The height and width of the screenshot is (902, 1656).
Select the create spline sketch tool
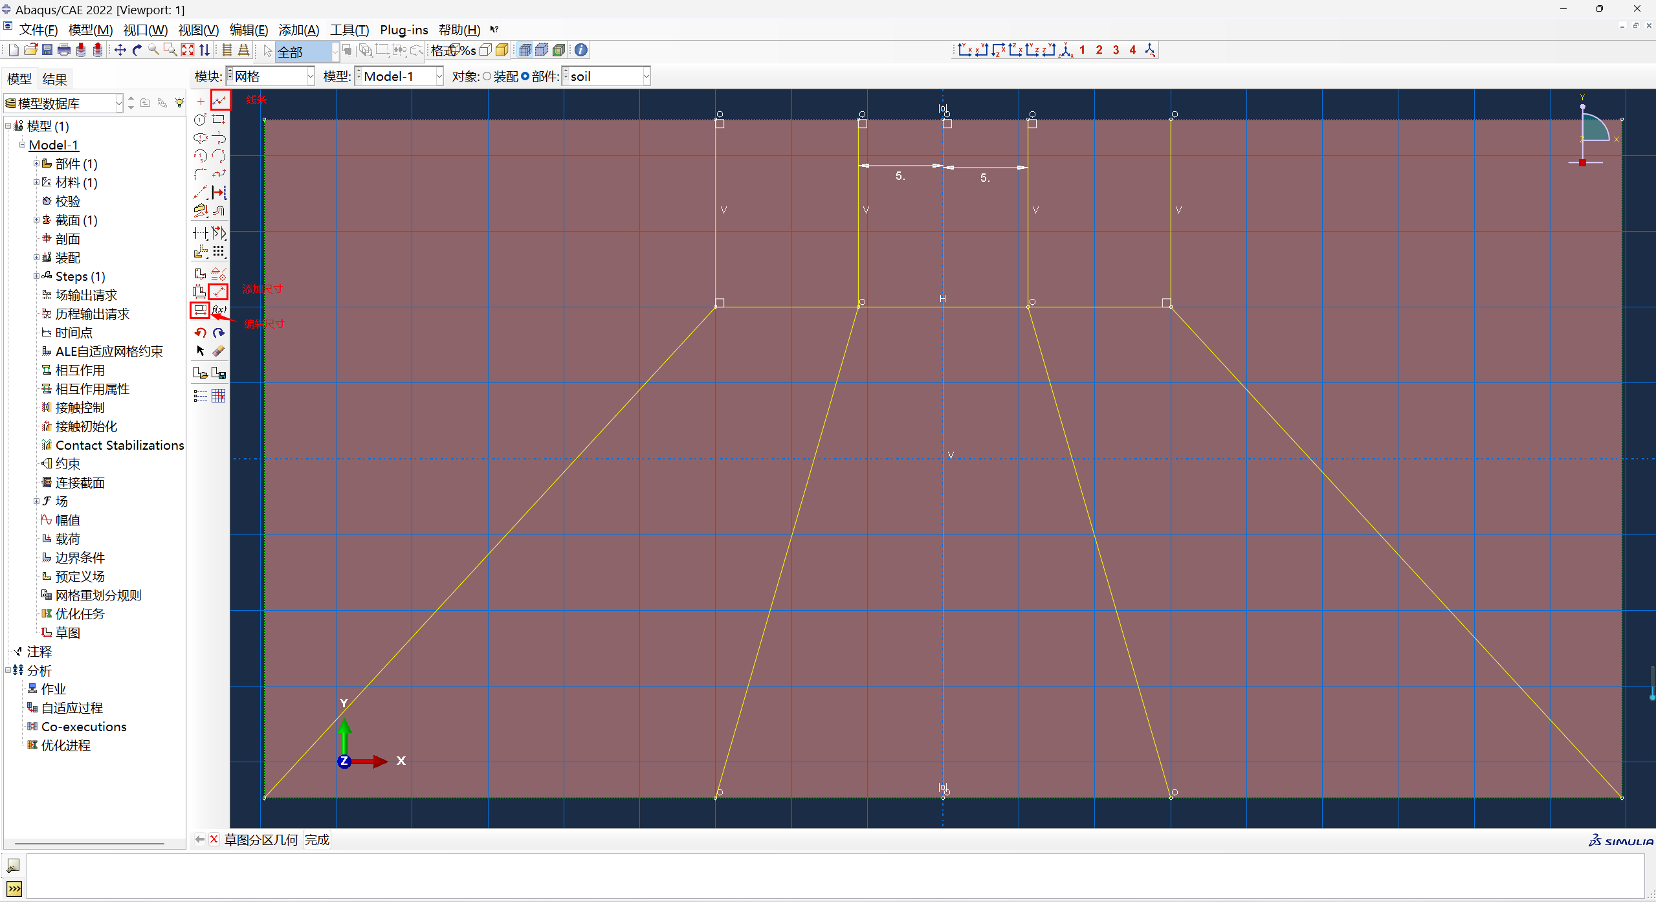219,174
